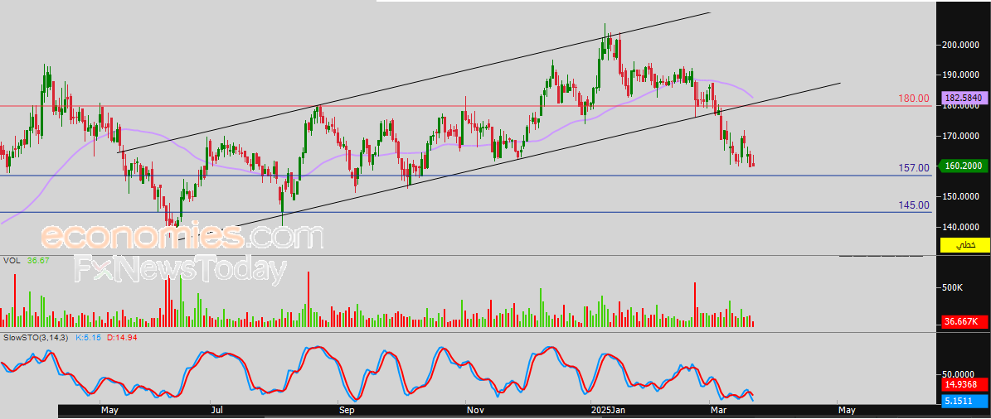This screenshot has height=419, width=991.
Task: Click the Sep label on time axis
Action: tap(347, 411)
